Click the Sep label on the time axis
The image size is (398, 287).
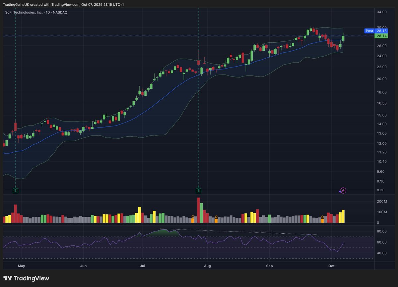tap(270, 266)
